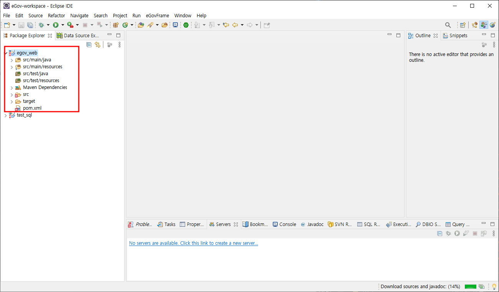
Task: Expand the target folder
Action: pyautogui.click(x=12, y=101)
